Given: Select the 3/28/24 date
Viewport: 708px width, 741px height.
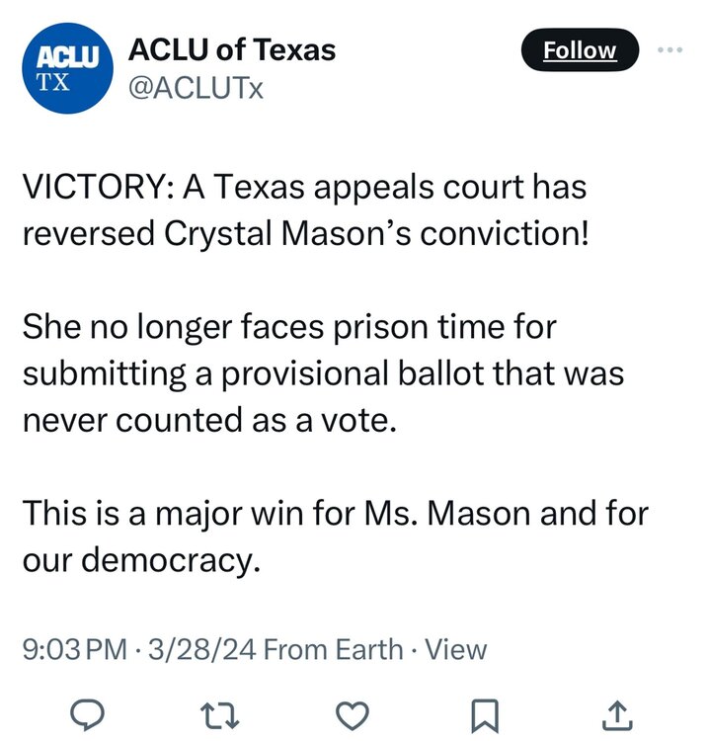Looking at the screenshot, I should coord(201,649).
